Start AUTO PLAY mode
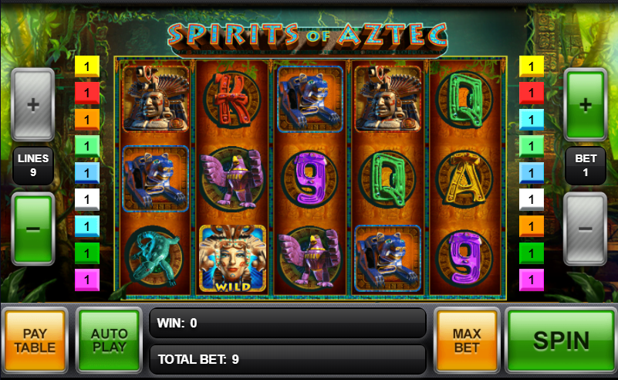The image size is (618, 380). tap(109, 341)
